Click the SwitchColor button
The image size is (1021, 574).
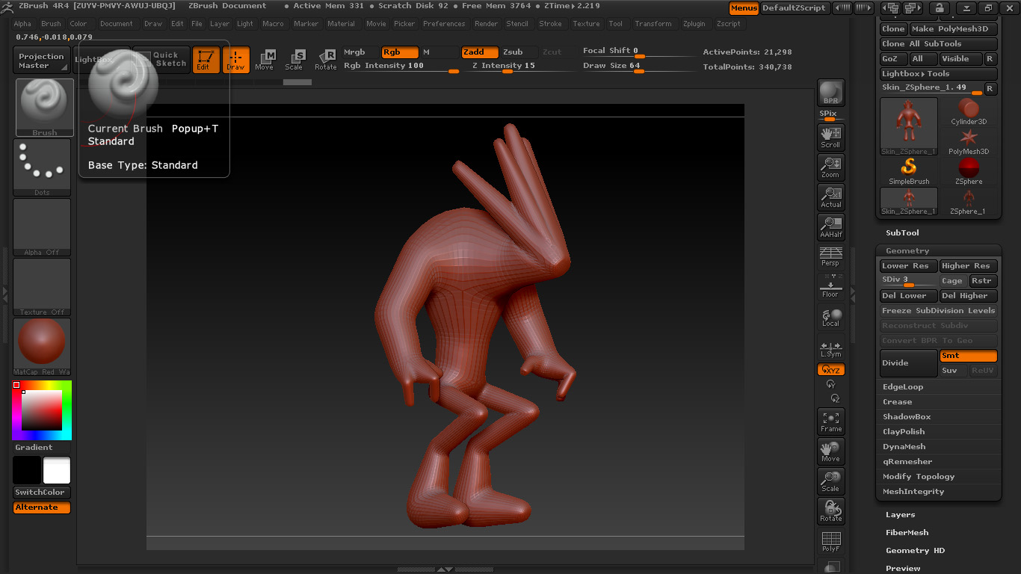pos(42,493)
